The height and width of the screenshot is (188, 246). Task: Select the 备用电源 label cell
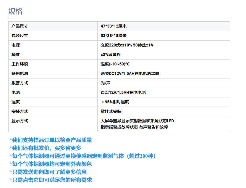click(x=20, y=73)
